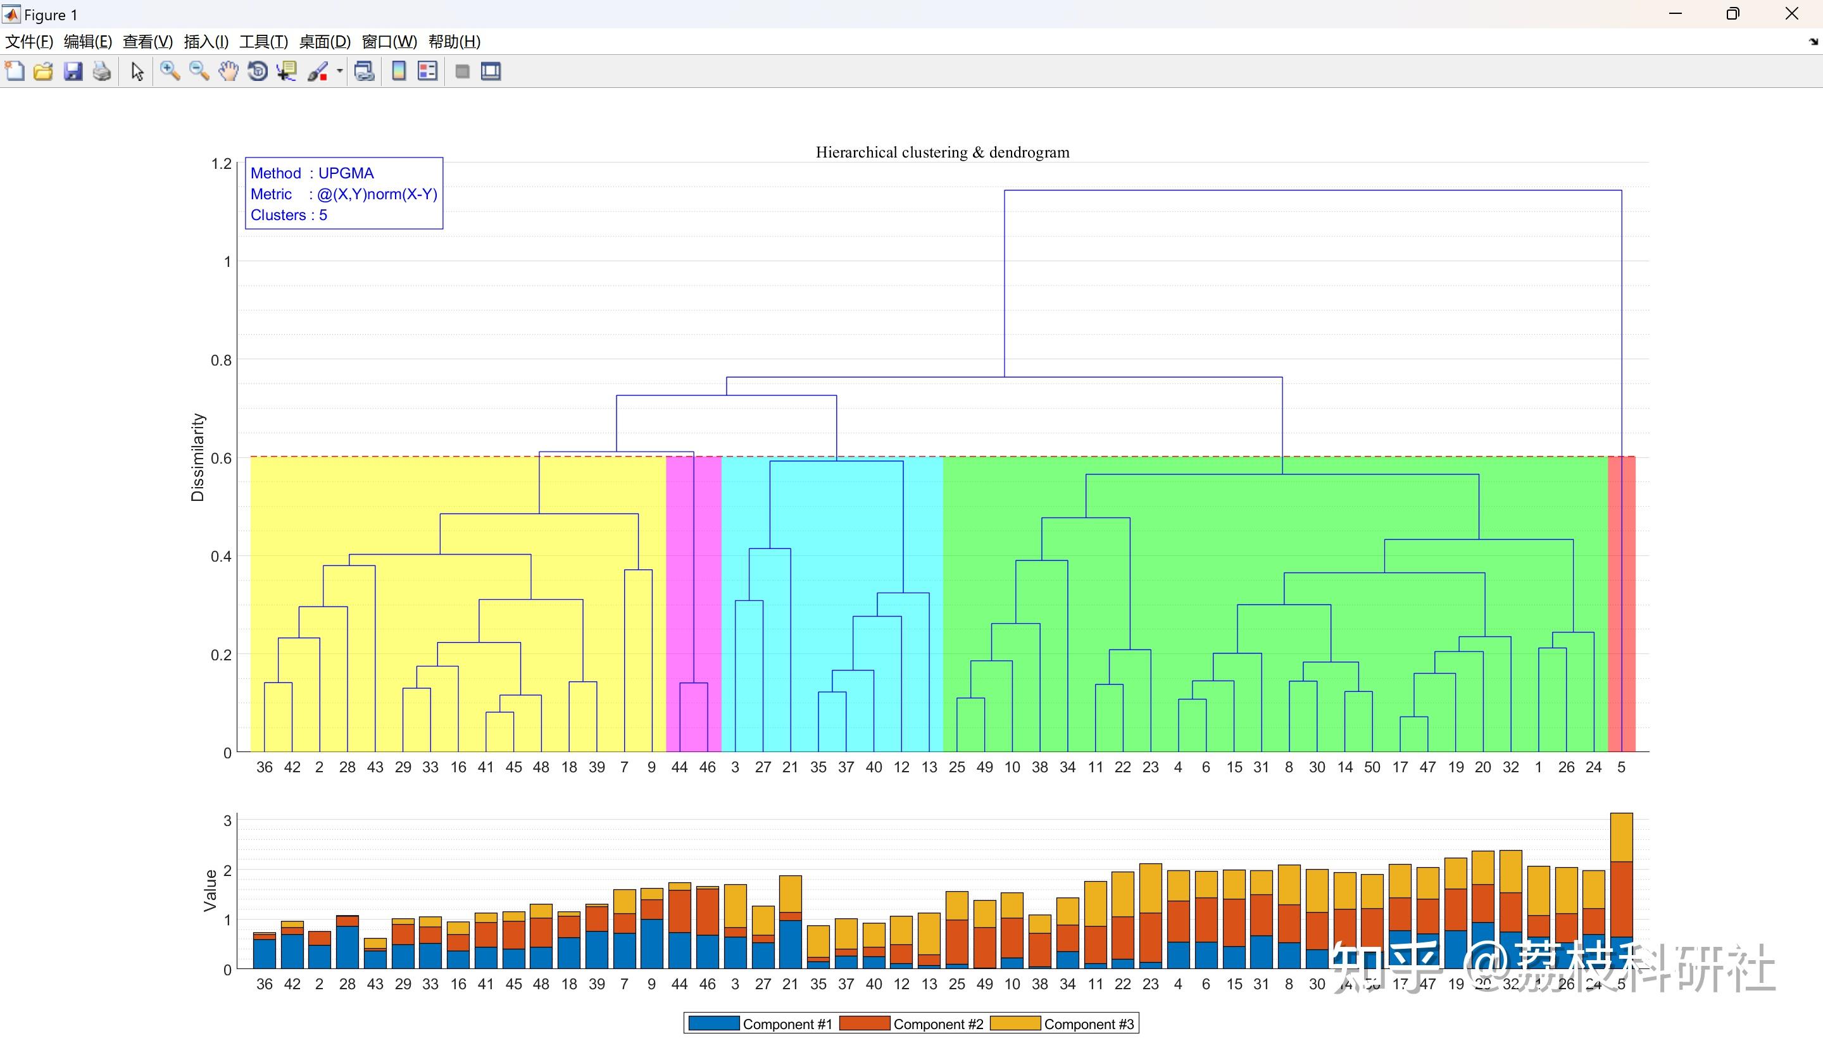Screen dimensions: 1823x1043
Task: Expand the brush color dropdown arrow
Action: coord(340,71)
